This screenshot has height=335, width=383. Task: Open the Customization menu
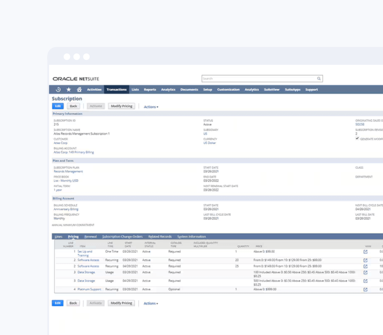(229, 90)
